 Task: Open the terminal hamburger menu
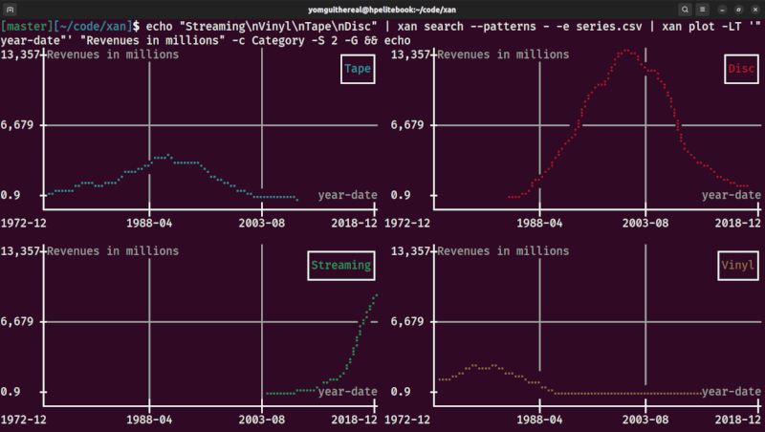[x=704, y=8]
